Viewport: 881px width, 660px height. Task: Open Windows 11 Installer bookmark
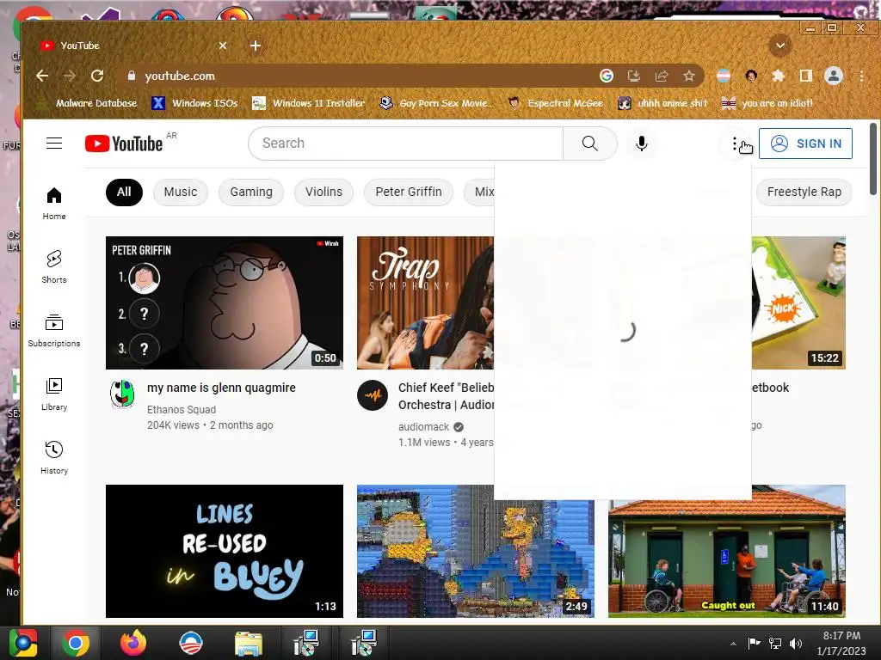(x=308, y=103)
